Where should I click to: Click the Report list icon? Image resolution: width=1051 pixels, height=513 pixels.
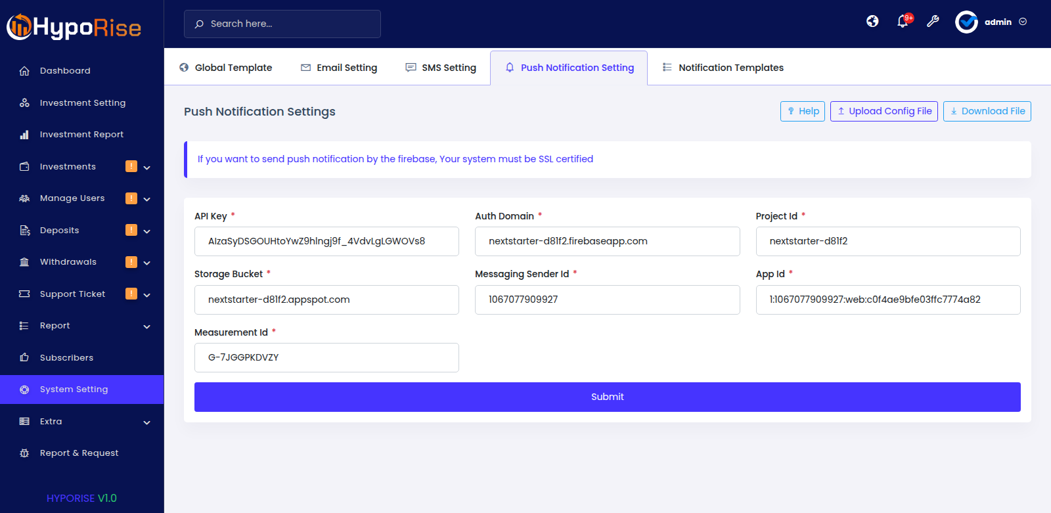coord(24,326)
